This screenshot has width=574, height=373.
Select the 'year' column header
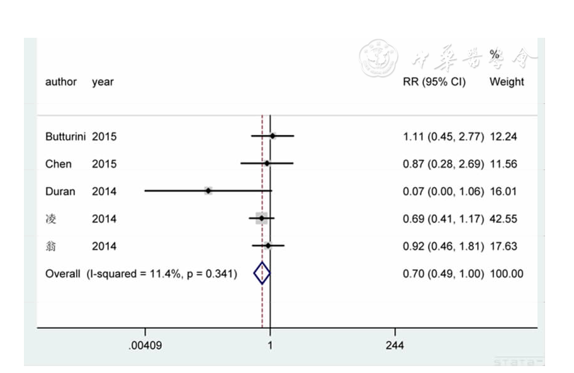coord(103,82)
